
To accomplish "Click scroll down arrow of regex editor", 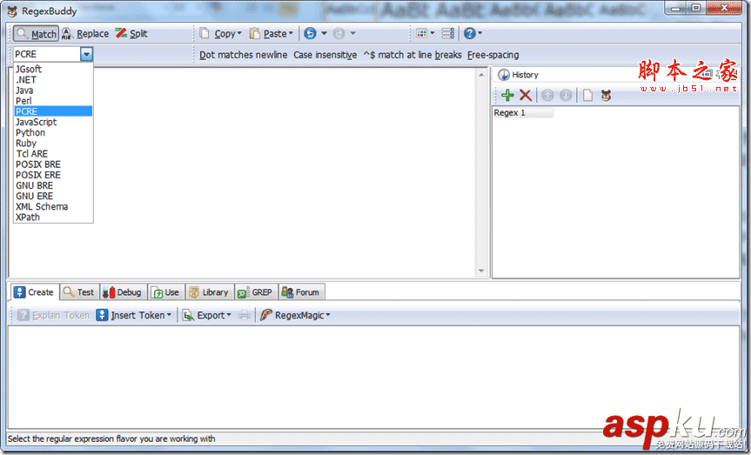I will point(481,271).
